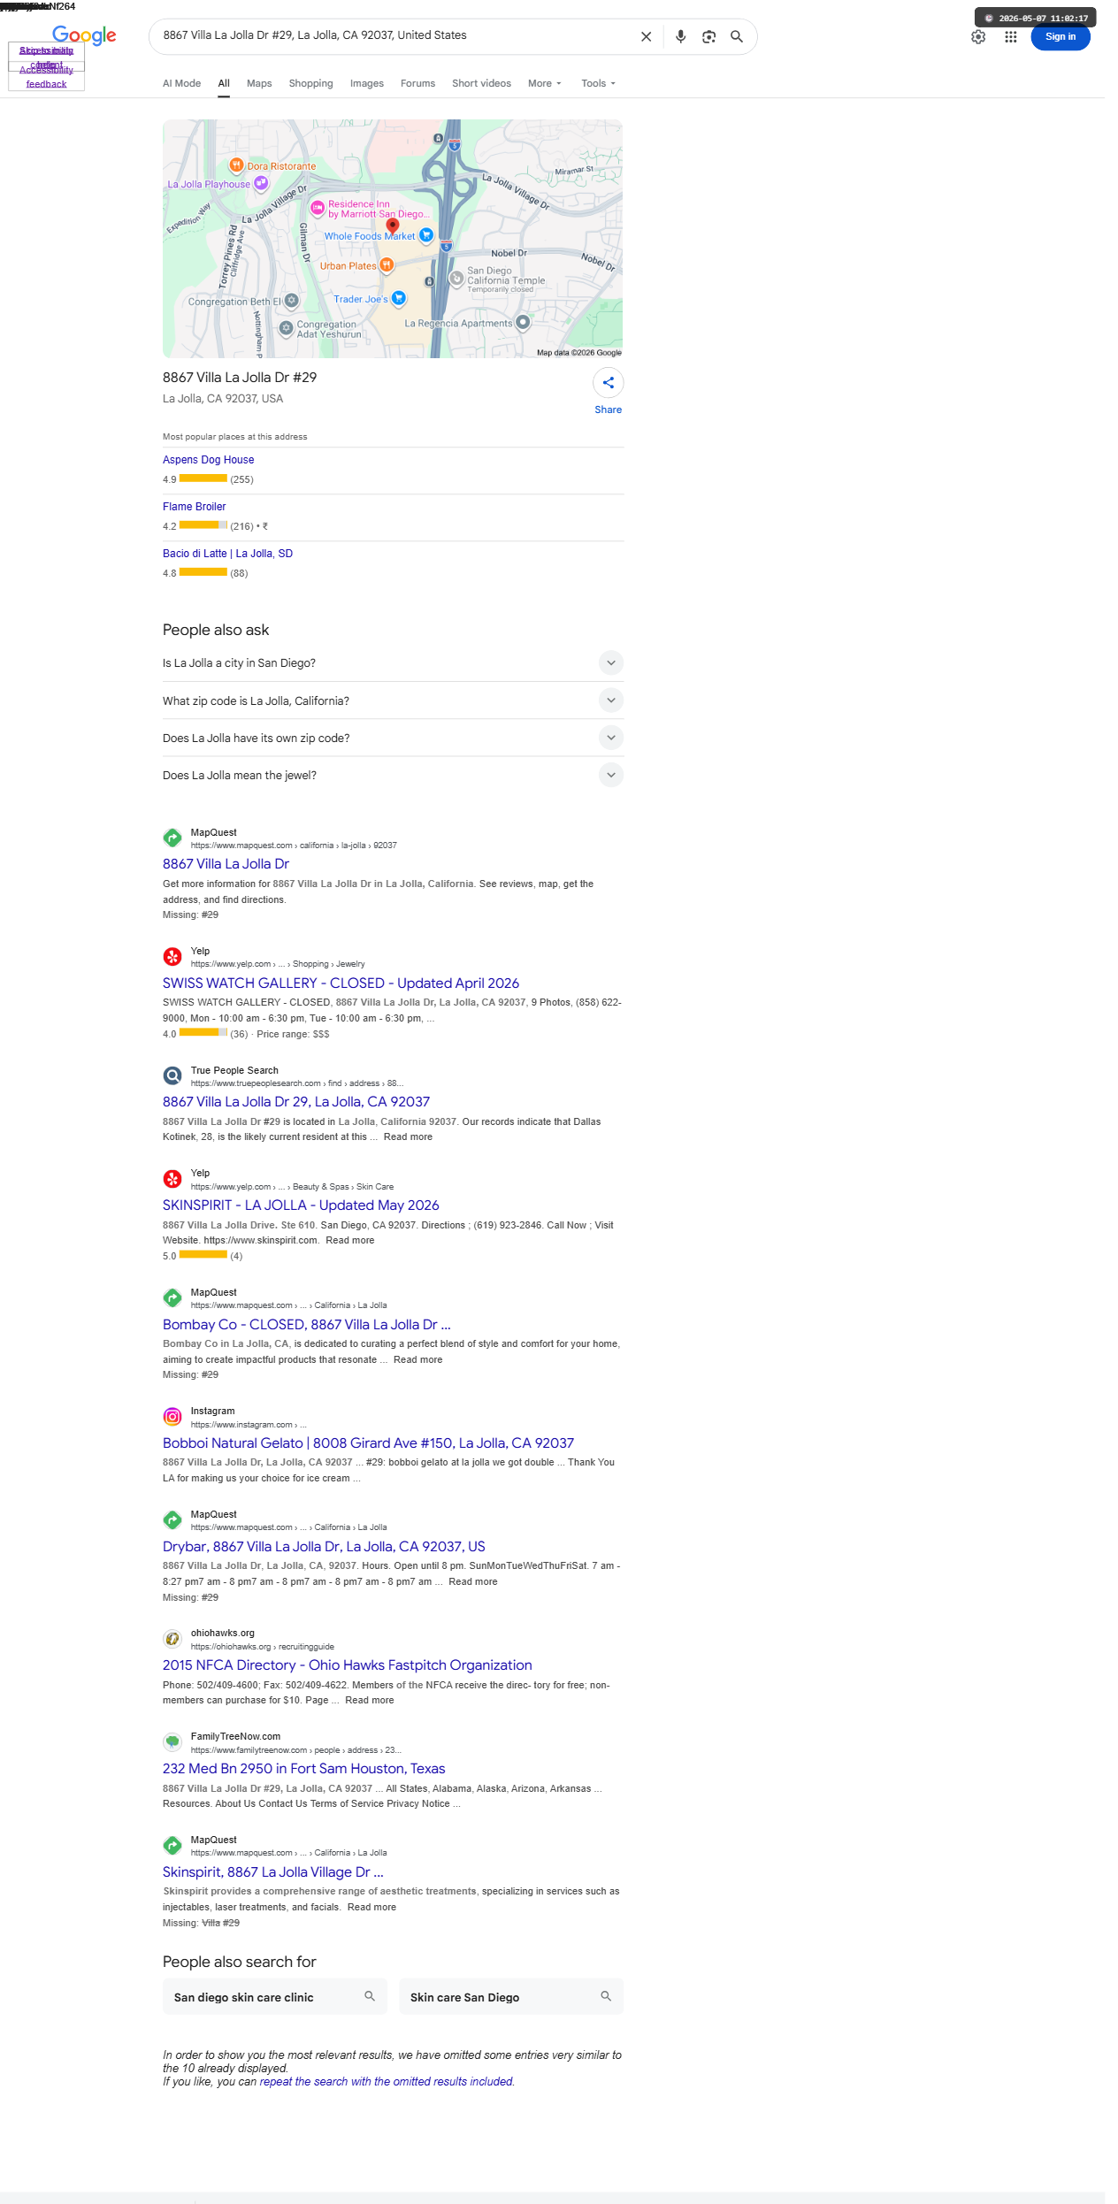Click inside the Google search input field
Screen dimensions: 1118x2204
coord(394,35)
